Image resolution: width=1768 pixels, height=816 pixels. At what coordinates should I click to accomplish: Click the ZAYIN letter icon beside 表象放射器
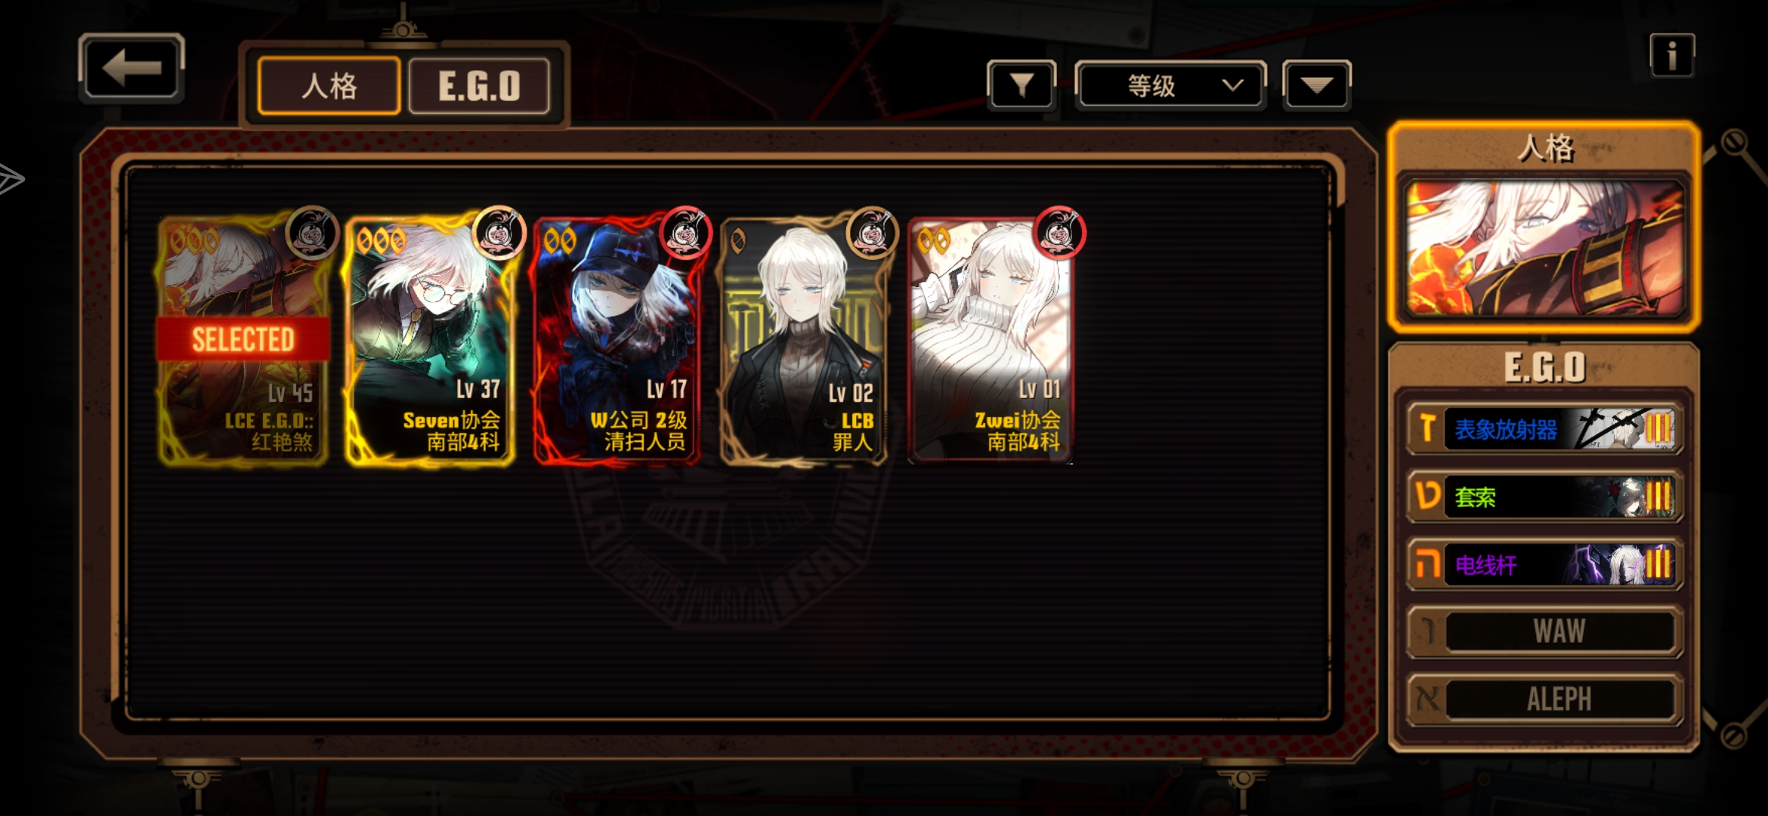tap(1426, 429)
